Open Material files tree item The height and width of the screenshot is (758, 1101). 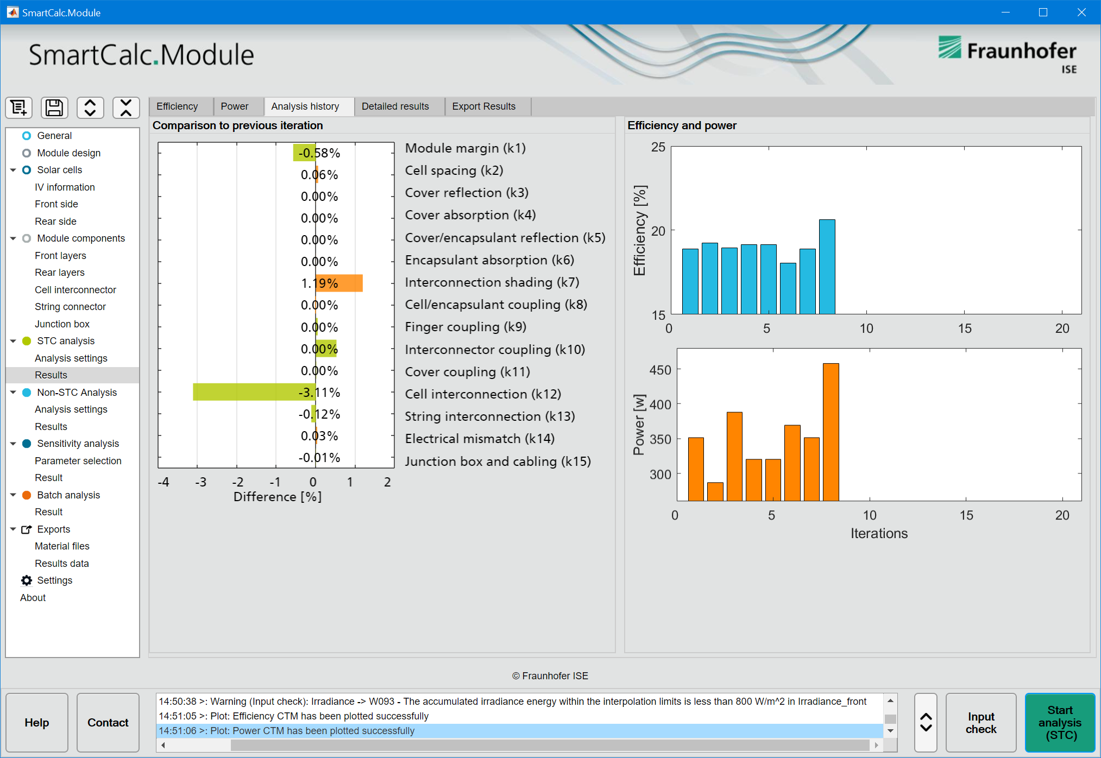pyautogui.click(x=62, y=546)
